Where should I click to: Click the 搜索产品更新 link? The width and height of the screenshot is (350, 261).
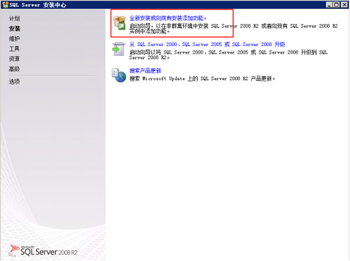pyautogui.click(x=145, y=71)
